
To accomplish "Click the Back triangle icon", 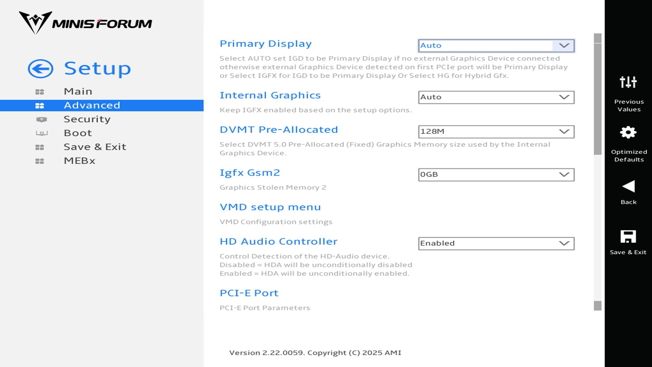I will tap(628, 187).
